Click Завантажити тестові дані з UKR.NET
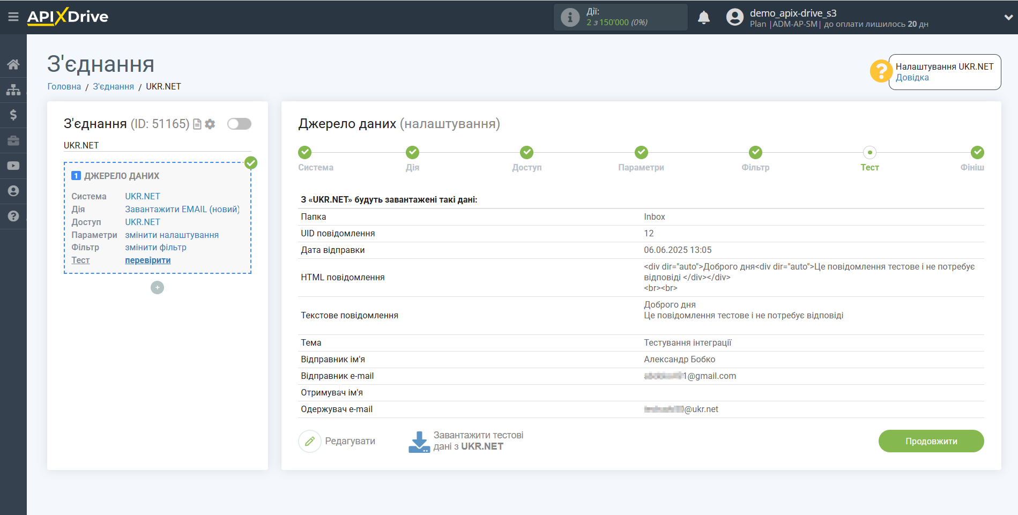 pos(478,441)
